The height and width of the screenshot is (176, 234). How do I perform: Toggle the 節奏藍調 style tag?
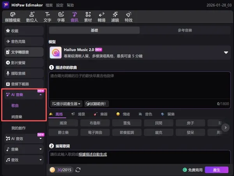click(x=127, y=133)
